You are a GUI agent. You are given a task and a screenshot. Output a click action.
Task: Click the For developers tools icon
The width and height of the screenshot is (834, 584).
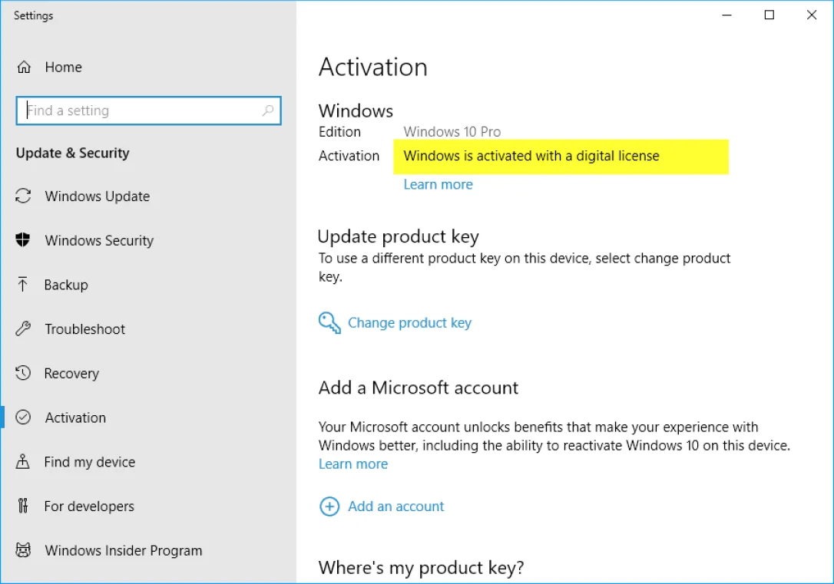point(24,506)
